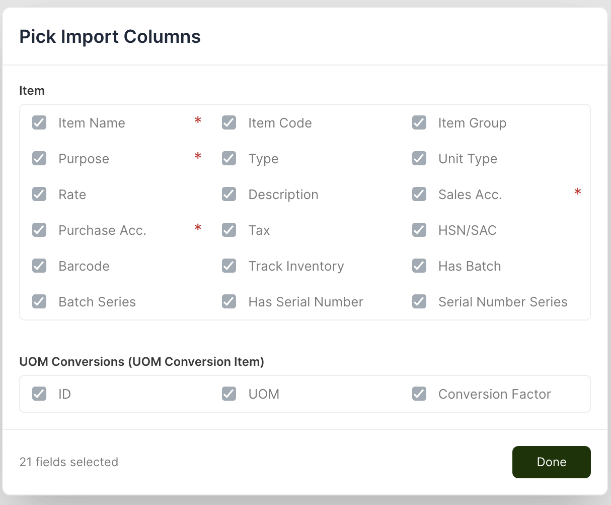Screen dimensions: 611x505
Task: Toggle the Item Group checkbox
Action: (x=419, y=122)
